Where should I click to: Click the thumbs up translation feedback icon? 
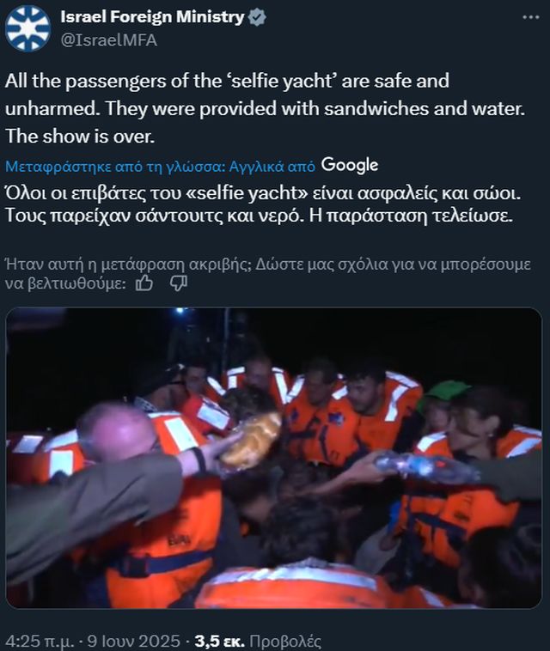[x=144, y=283]
